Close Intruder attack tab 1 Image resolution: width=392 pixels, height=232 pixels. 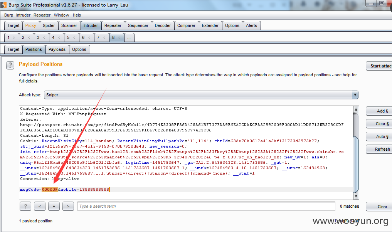[14, 37]
